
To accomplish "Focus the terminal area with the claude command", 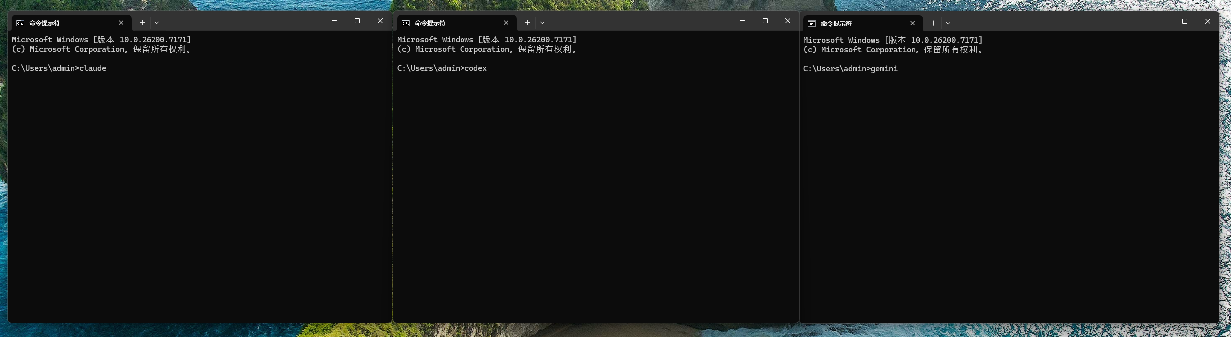I will 199,189.
